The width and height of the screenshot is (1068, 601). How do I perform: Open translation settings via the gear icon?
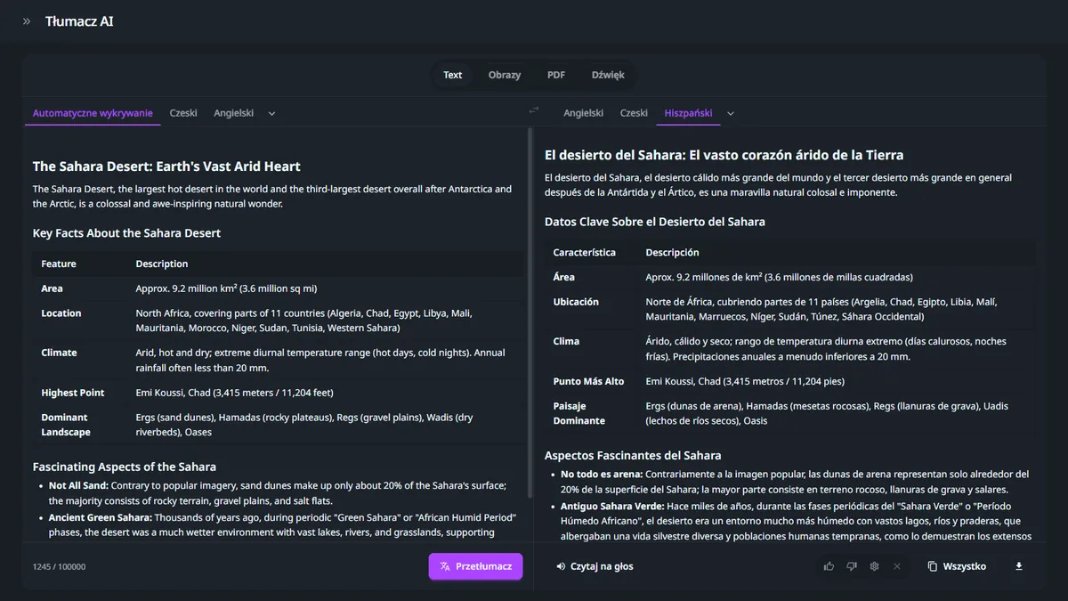874,566
